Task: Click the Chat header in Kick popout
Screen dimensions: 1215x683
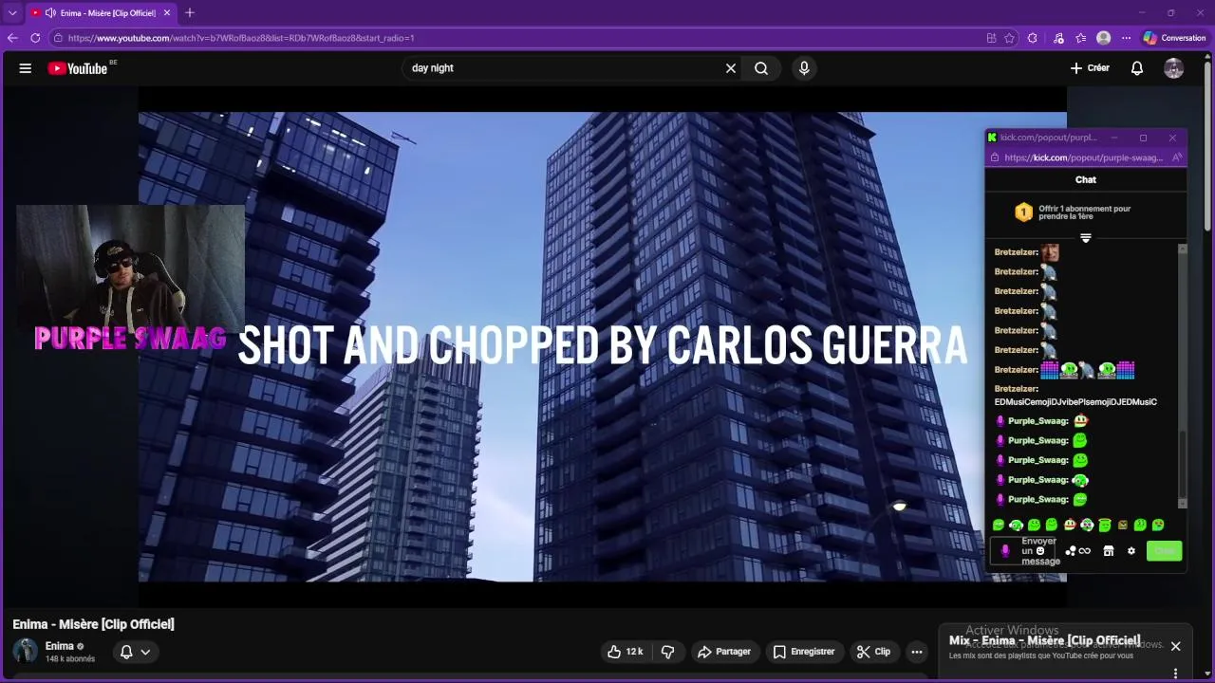Action: coord(1085,179)
